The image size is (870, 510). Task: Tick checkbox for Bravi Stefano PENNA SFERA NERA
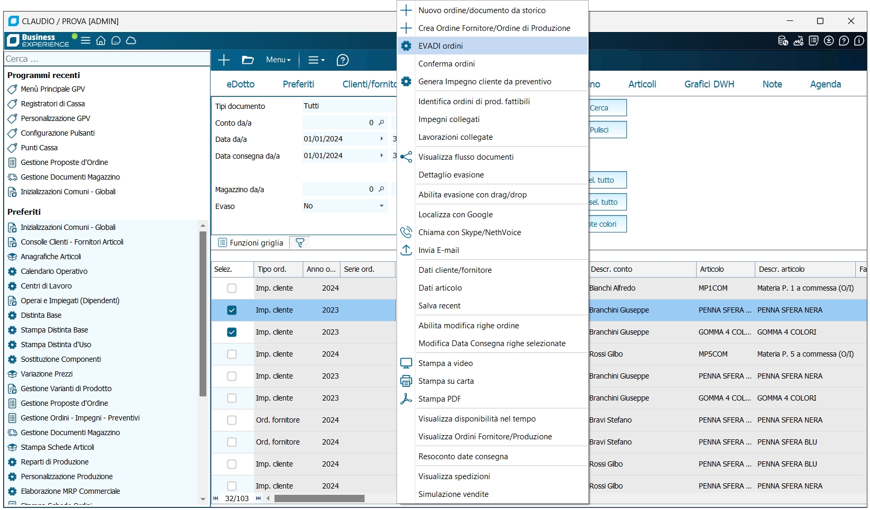pyautogui.click(x=232, y=420)
